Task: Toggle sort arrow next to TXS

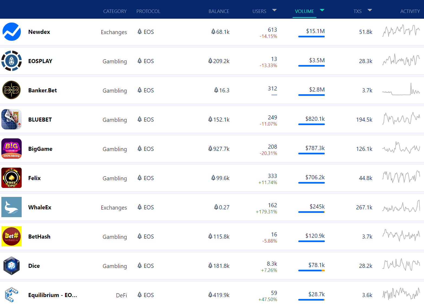Action: pos(370,10)
